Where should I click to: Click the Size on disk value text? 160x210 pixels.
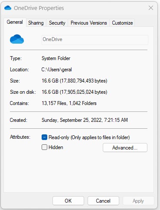click(x=74, y=92)
